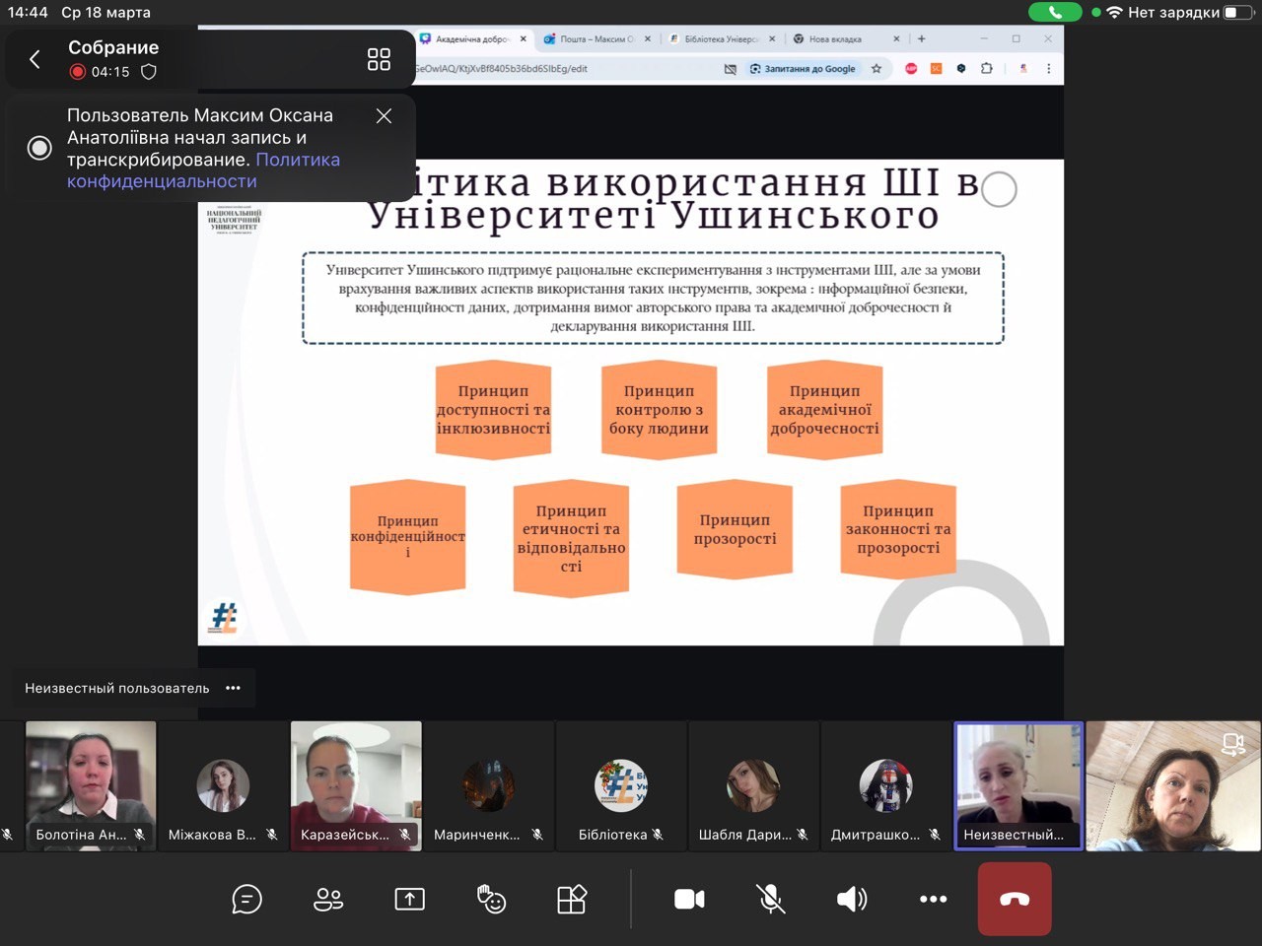Unmute the microphone
Image resolution: width=1262 pixels, height=946 pixels.
click(x=770, y=899)
